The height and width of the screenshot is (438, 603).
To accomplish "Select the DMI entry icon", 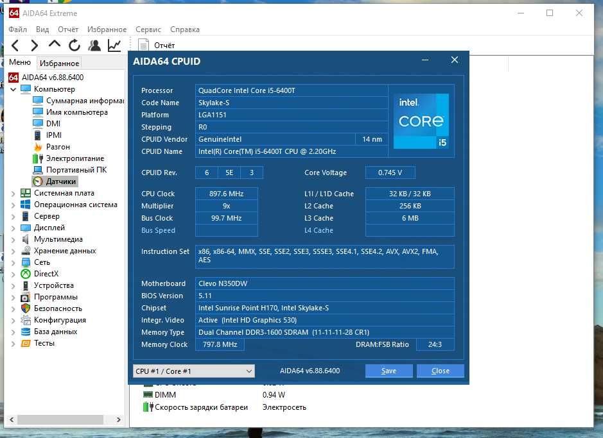I will tap(38, 124).
